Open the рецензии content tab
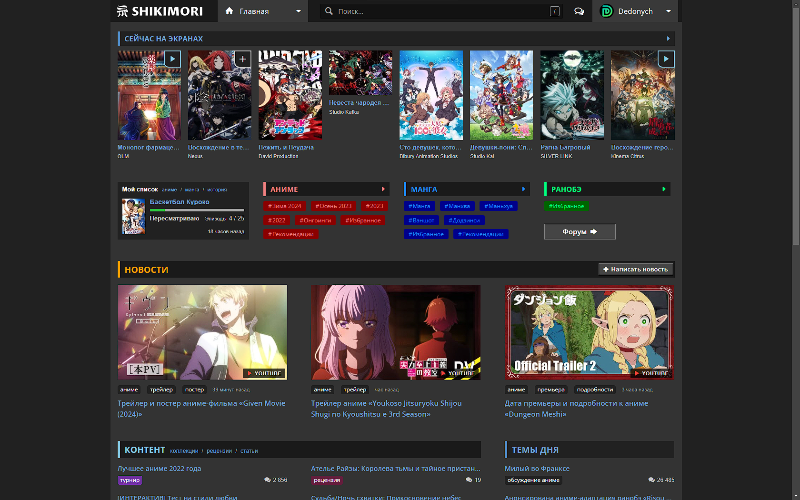This screenshot has height=500, width=800. [x=219, y=451]
